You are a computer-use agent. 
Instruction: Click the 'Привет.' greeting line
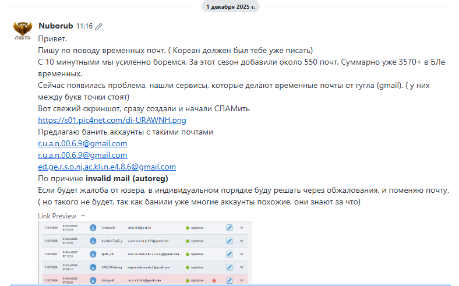click(52, 38)
